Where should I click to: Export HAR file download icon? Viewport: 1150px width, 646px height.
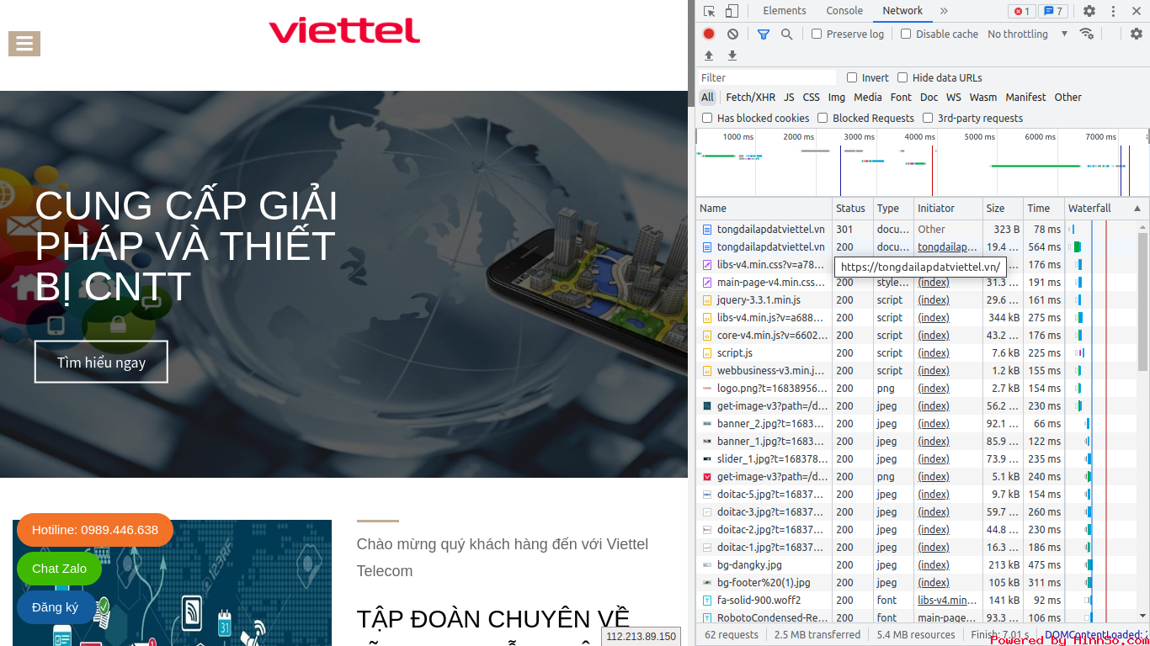[x=732, y=56]
